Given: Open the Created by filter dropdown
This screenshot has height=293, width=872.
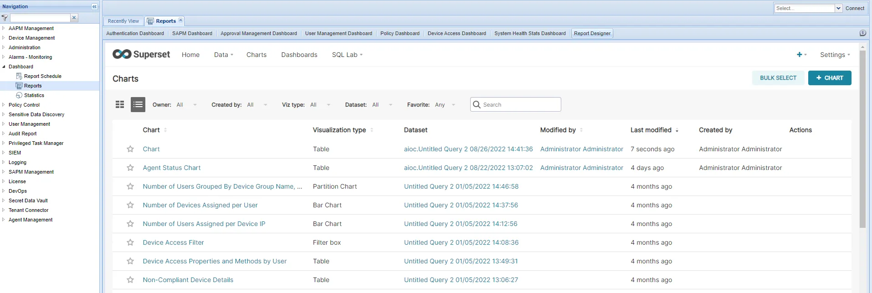Looking at the screenshot, I should 257,105.
